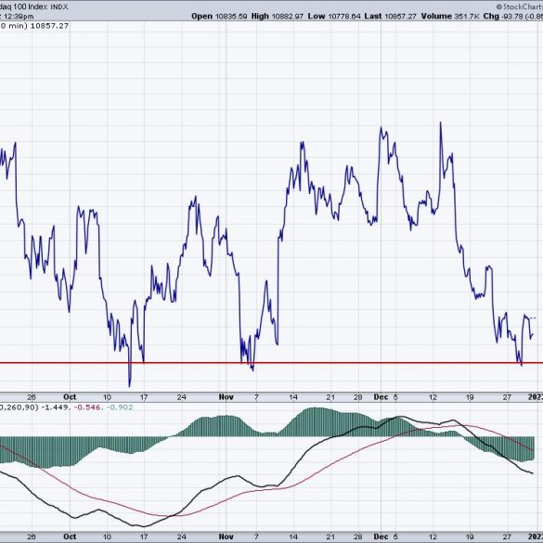This screenshot has height=543, width=543.
Task: Click date 14 on the price axis
Action: coord(293,397)
